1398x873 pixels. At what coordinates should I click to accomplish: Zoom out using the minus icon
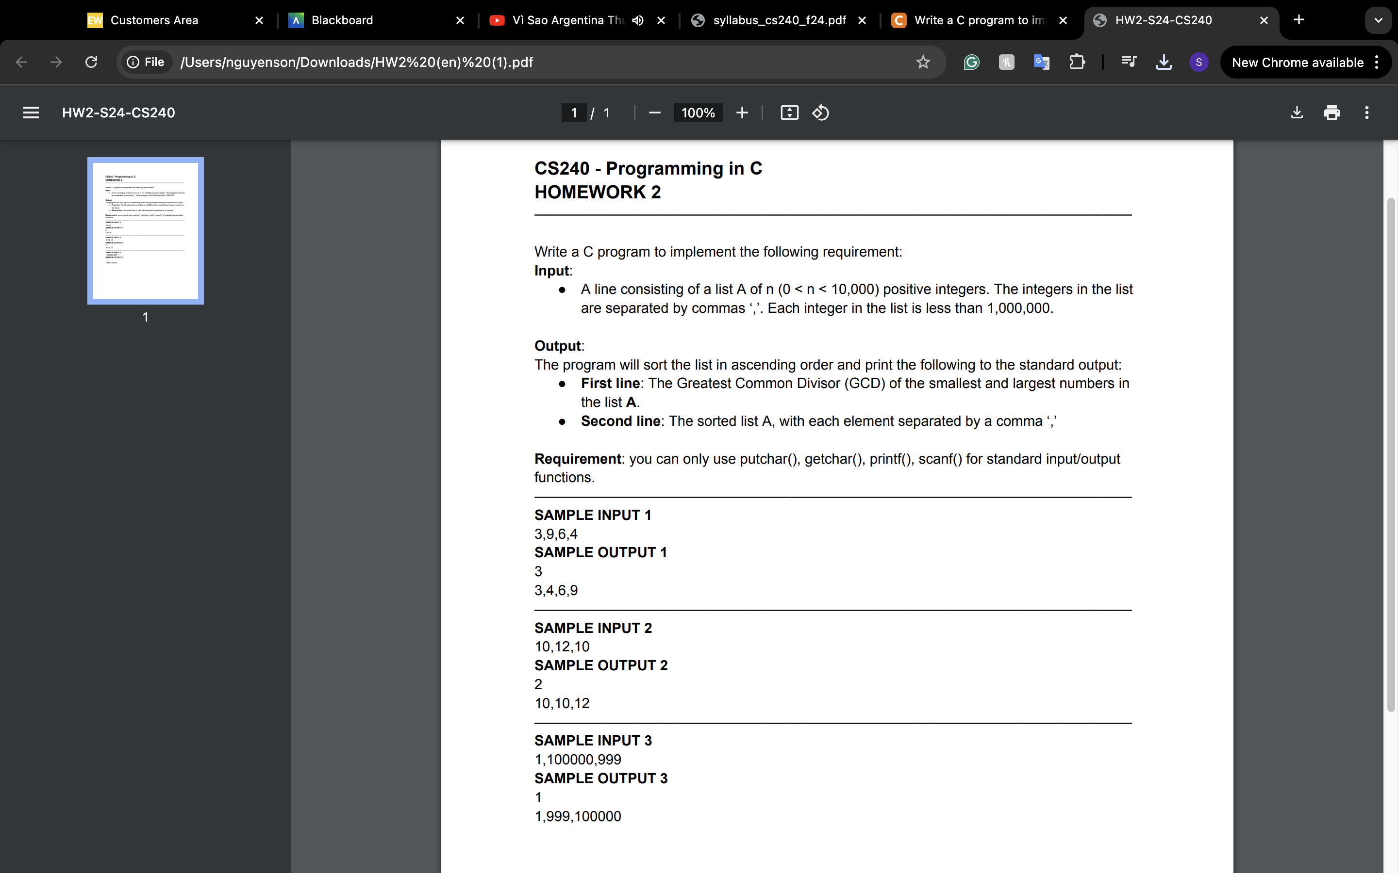(x=653, y=113)
